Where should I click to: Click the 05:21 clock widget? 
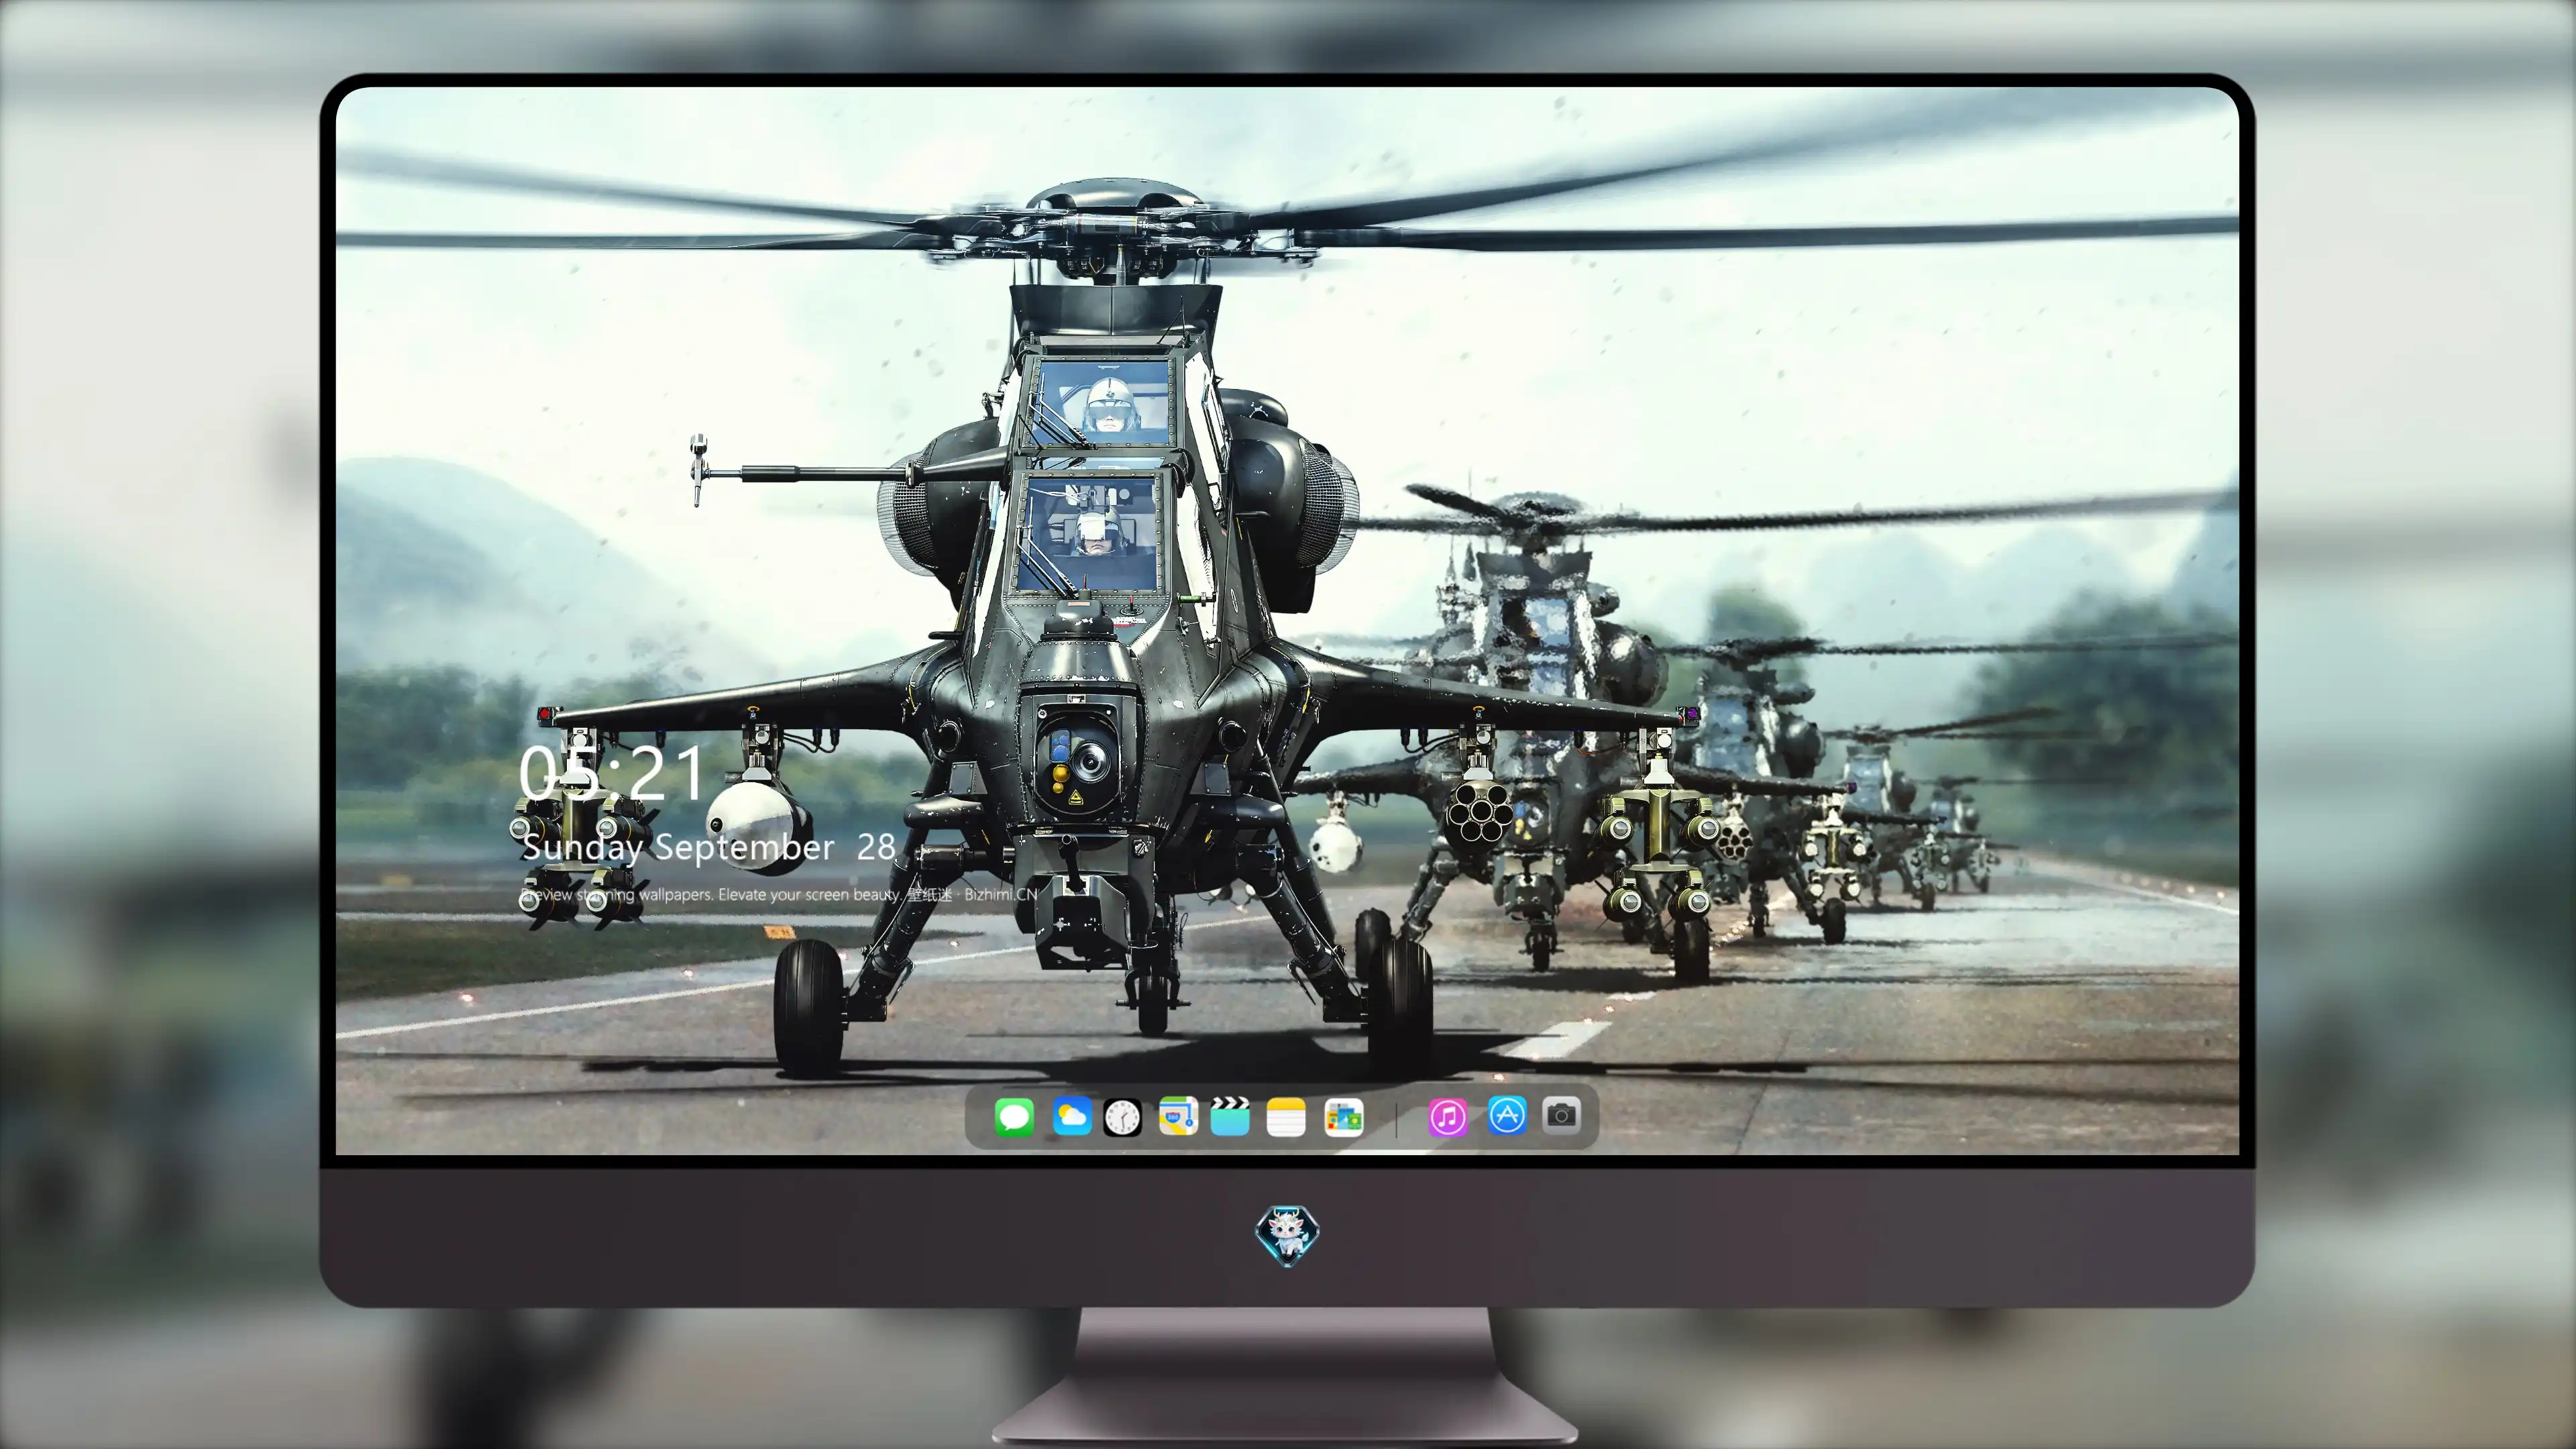pyautogui.click(x=612, y=773)
